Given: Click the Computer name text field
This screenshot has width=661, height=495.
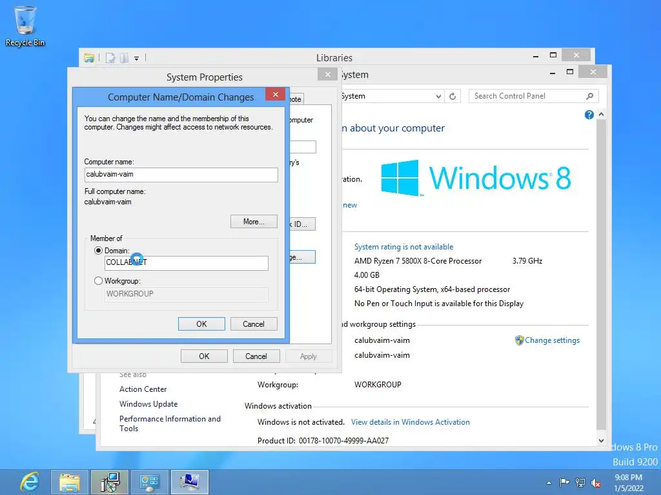Looking at the screenshot, I should [181, 175].
